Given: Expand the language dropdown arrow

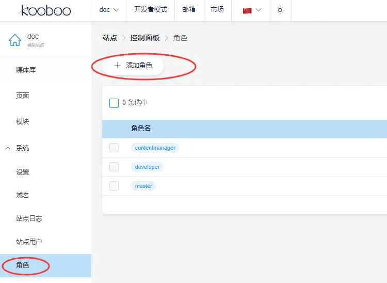Looking at the screenshot, I should (259, 10).
